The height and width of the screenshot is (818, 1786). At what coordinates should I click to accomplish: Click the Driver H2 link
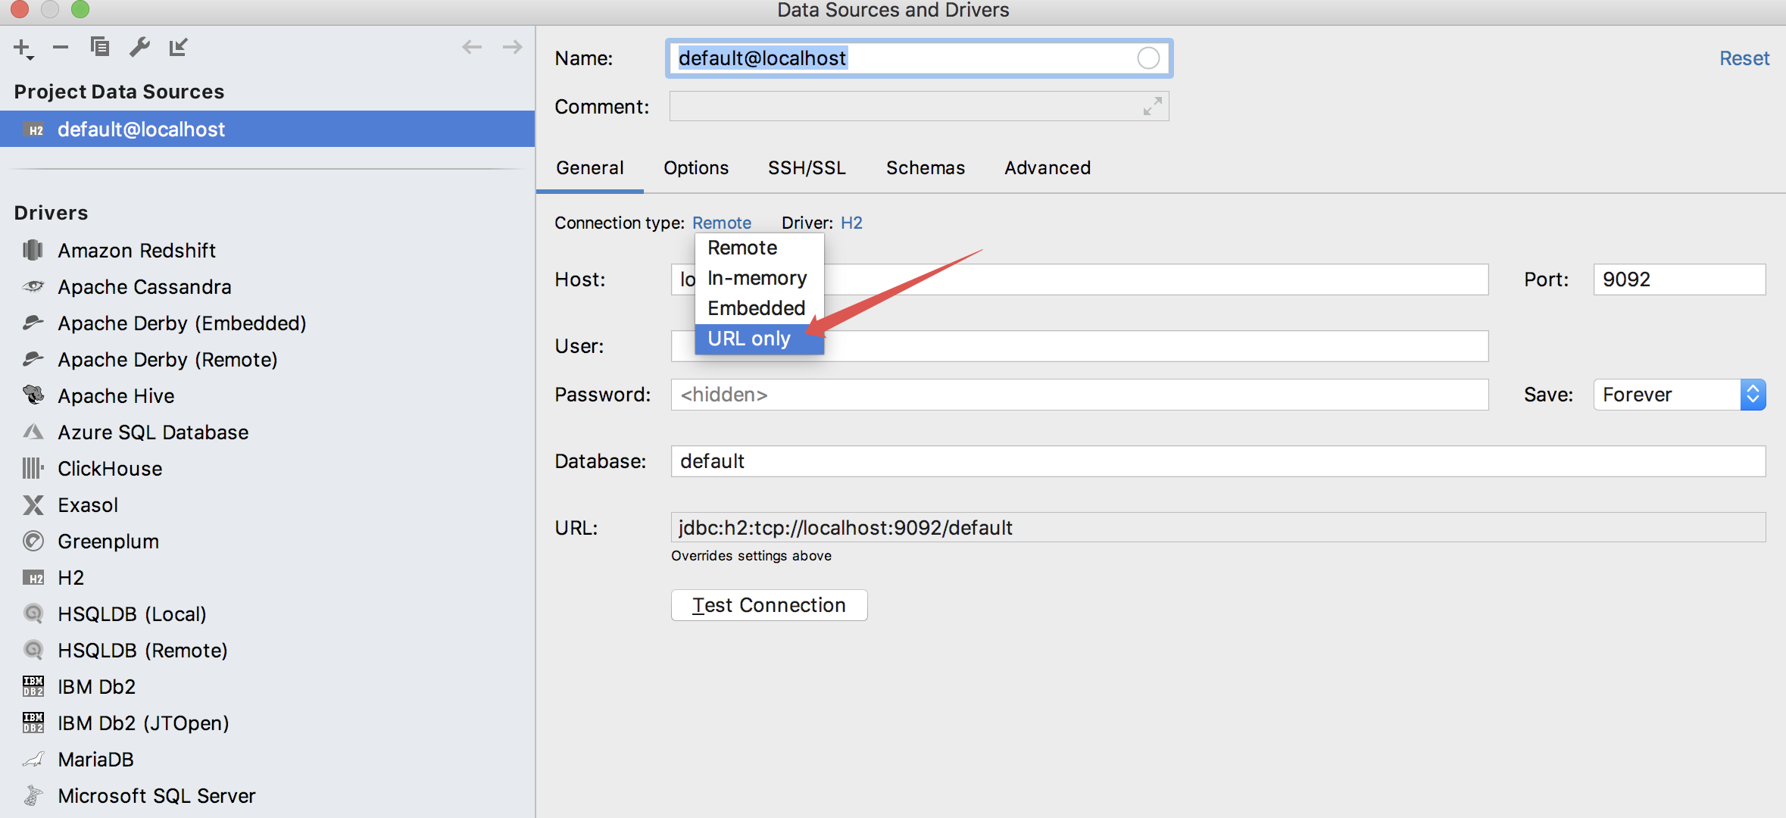(851, 223)
